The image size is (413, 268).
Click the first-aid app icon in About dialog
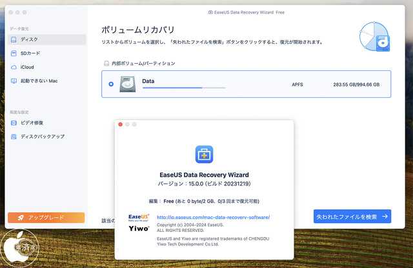pos(204,155)
